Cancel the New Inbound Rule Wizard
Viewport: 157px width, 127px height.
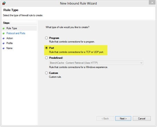[142, 119]
